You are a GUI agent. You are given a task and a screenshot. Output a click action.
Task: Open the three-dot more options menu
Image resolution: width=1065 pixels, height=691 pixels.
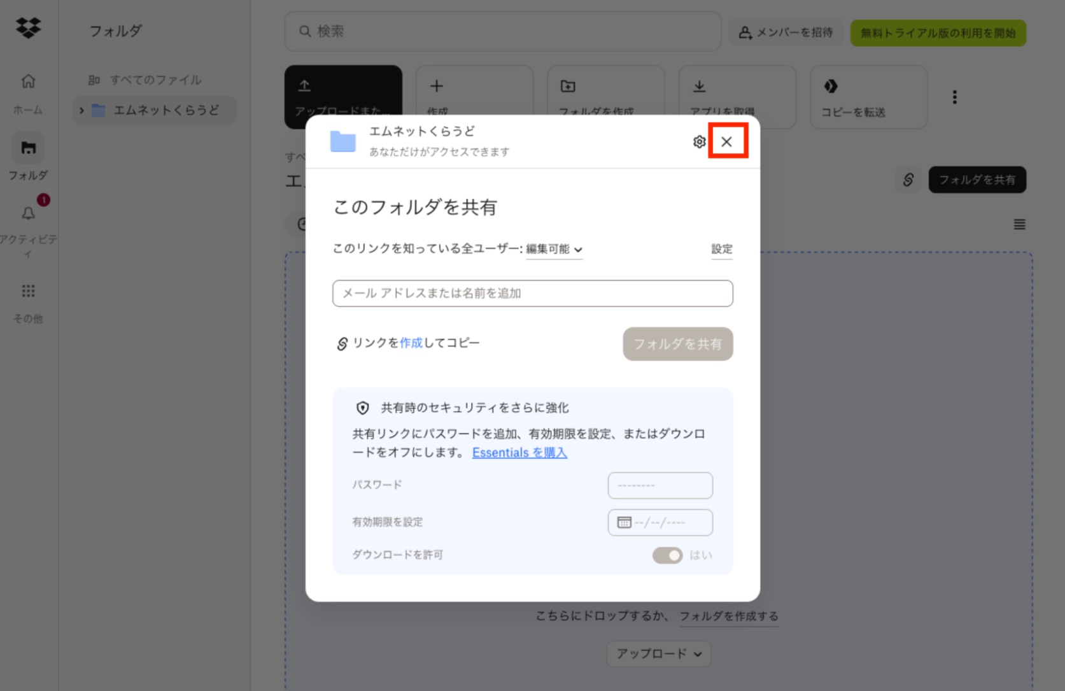954,97
